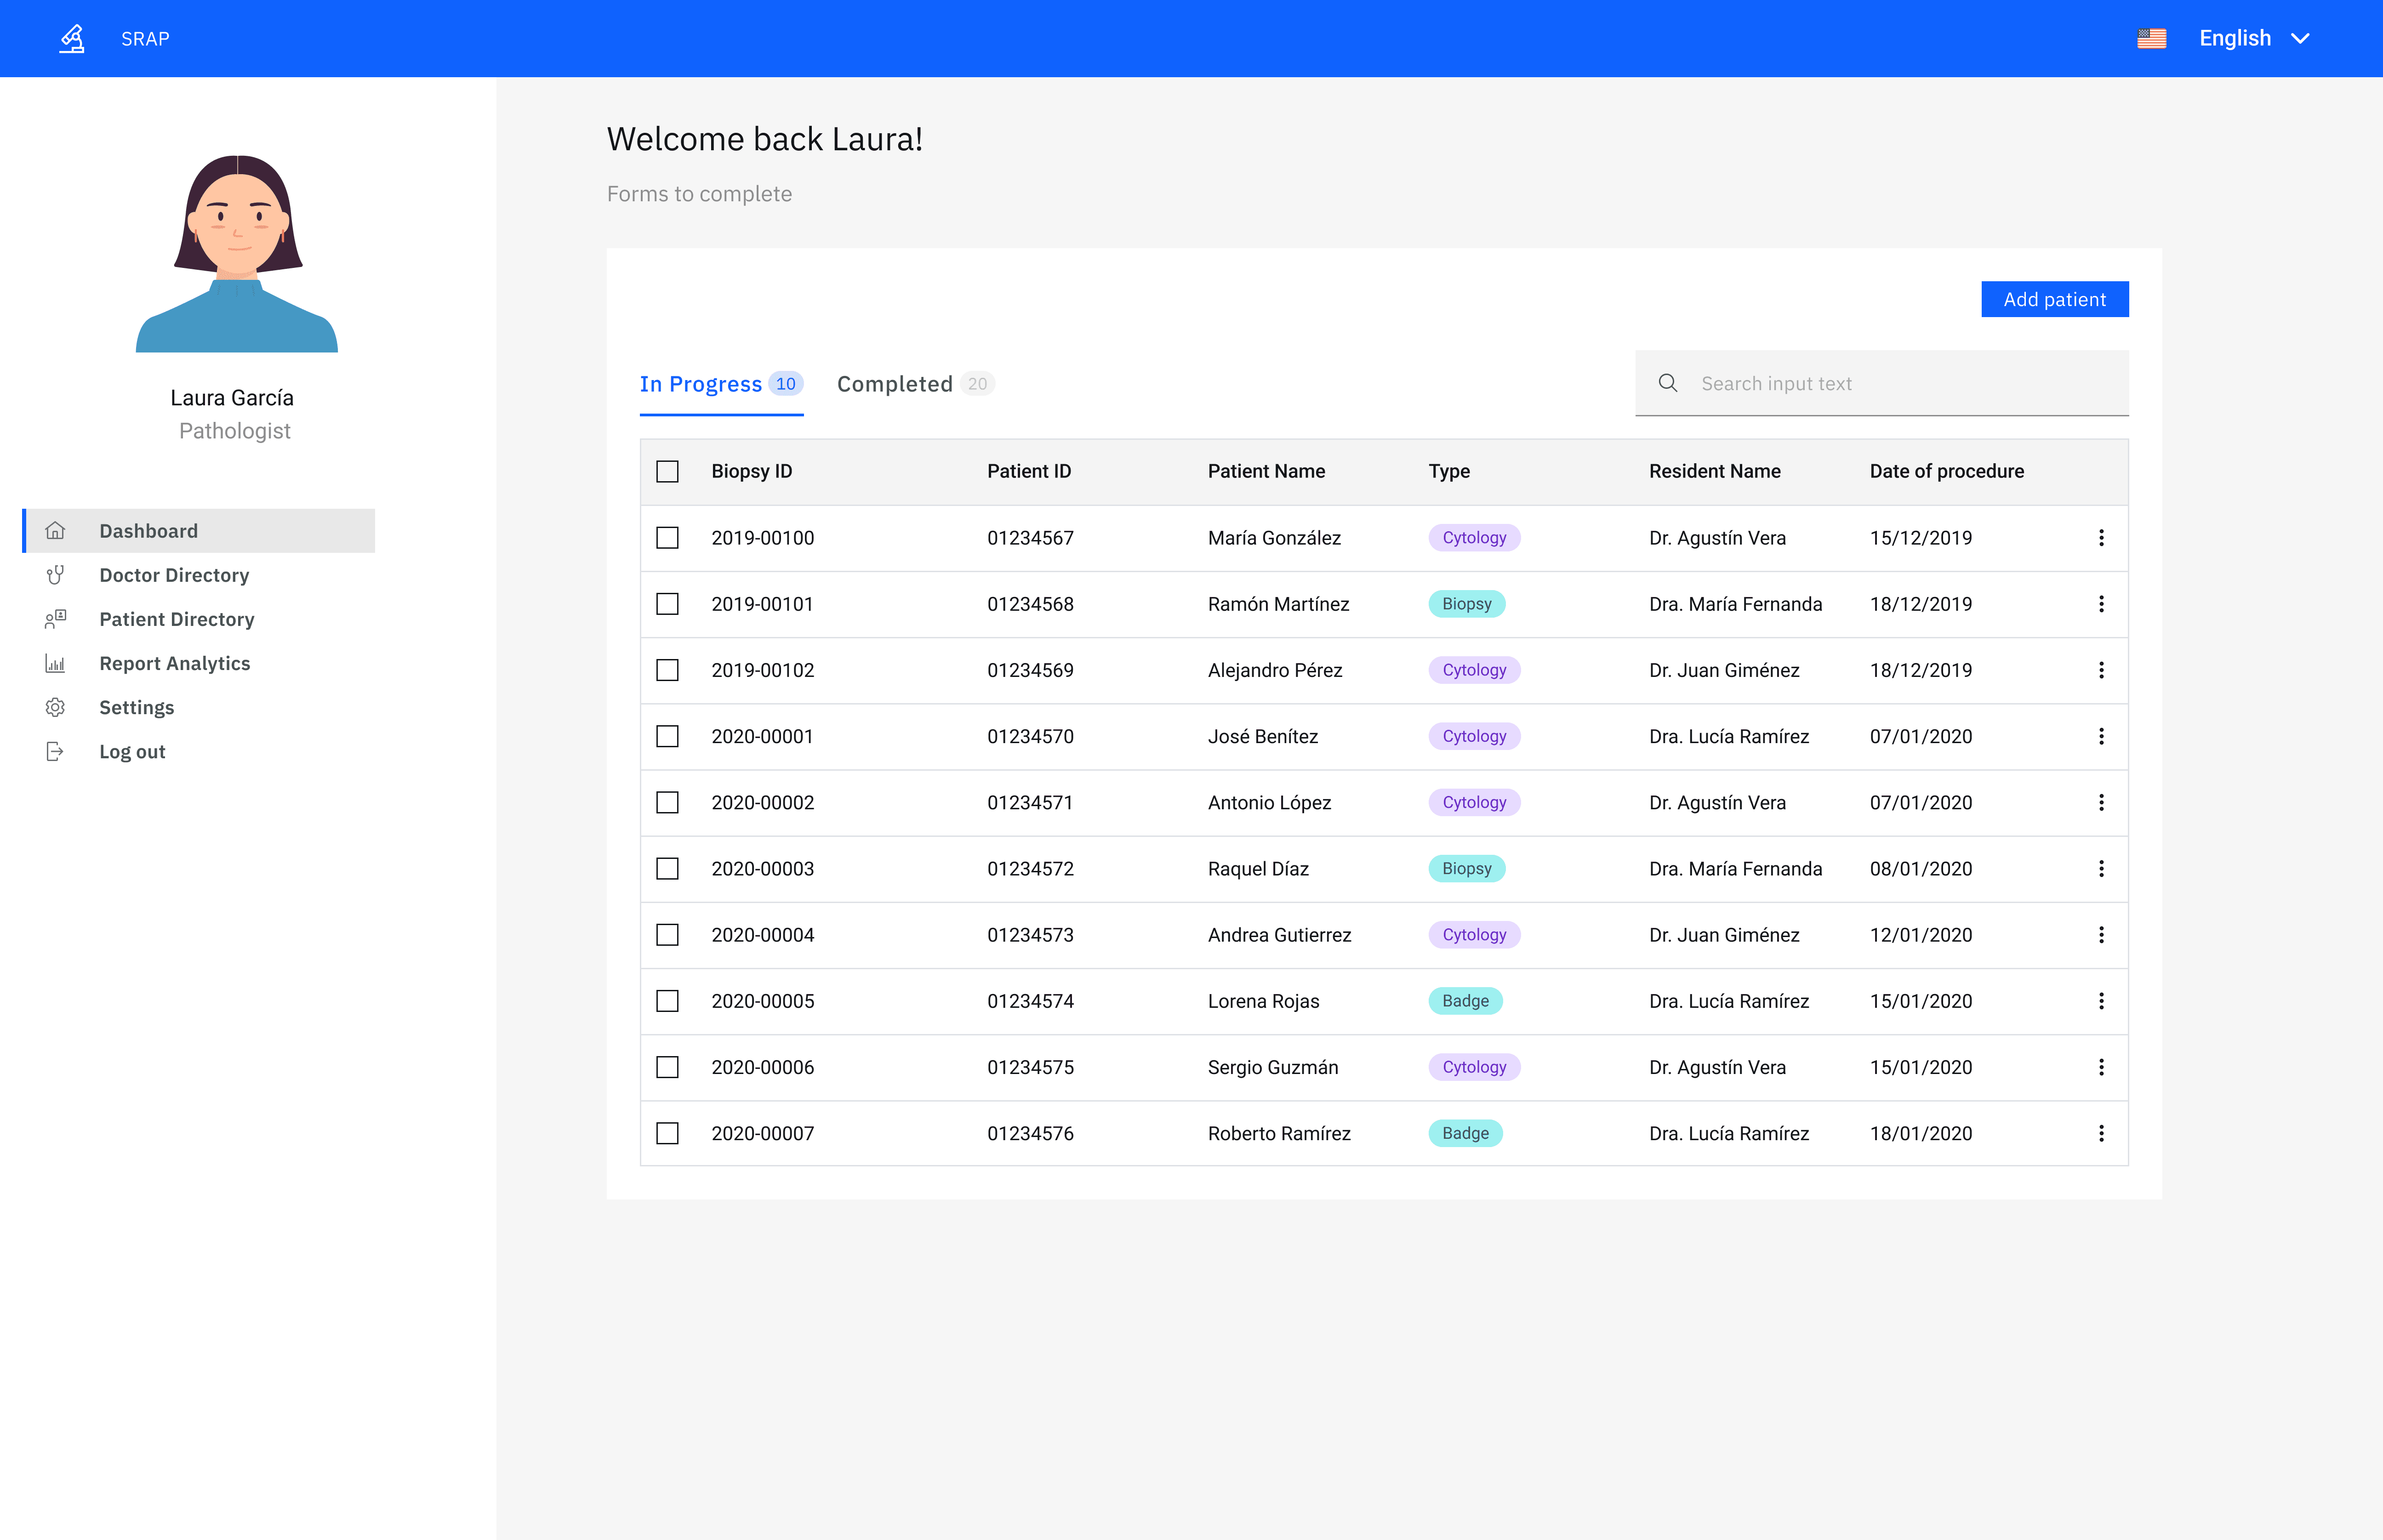Screen dimensions: 2383x1540
Task: Tick checkbox for biopsy 2020-00006
Action: (667, 1067)
